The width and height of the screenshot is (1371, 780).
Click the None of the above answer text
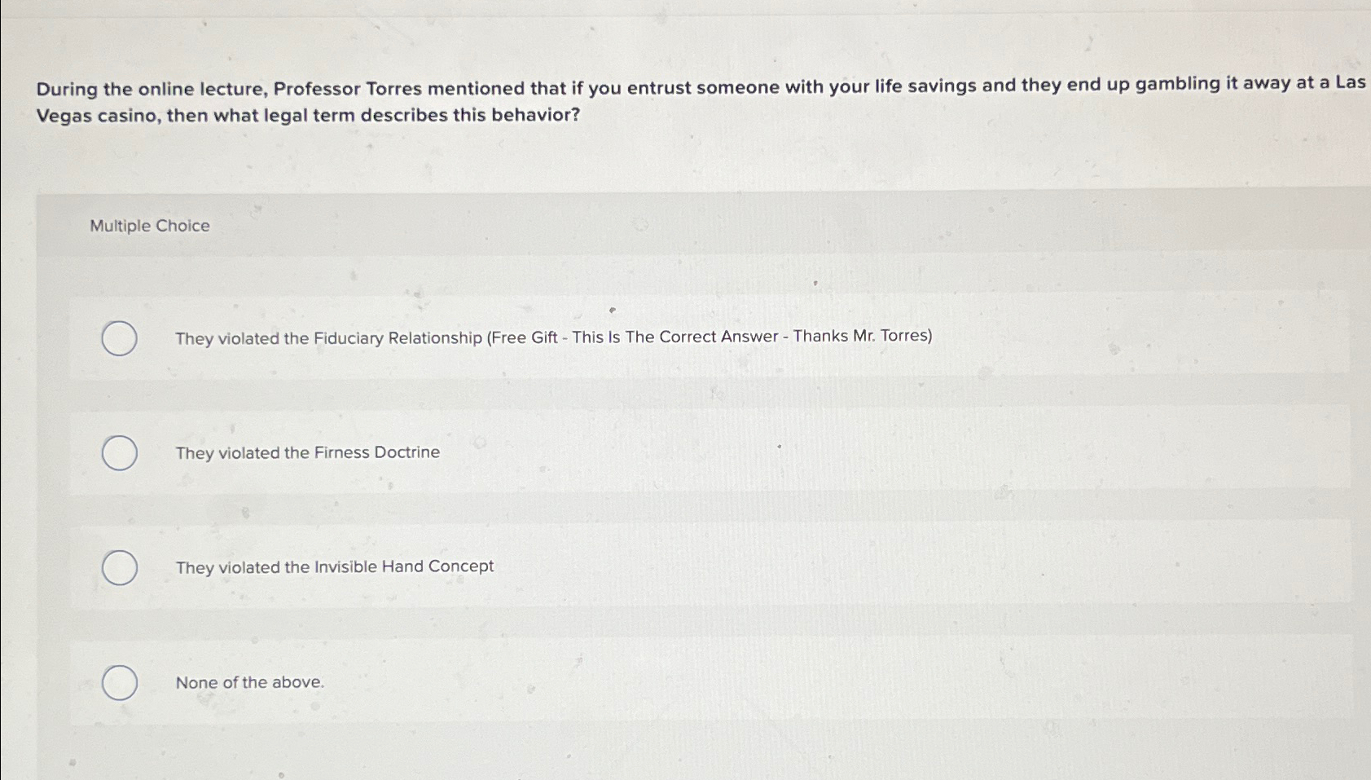(x=249, y=682)
